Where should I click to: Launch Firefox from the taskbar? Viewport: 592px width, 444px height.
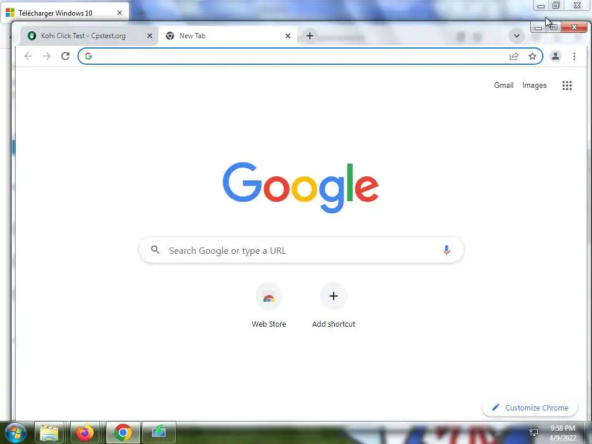point(85,432)
